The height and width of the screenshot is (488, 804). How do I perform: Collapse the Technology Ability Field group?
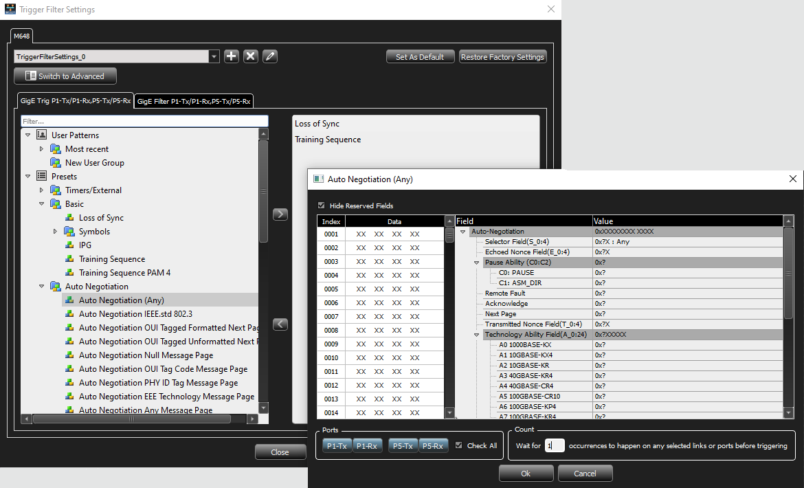tap(476, 335)
